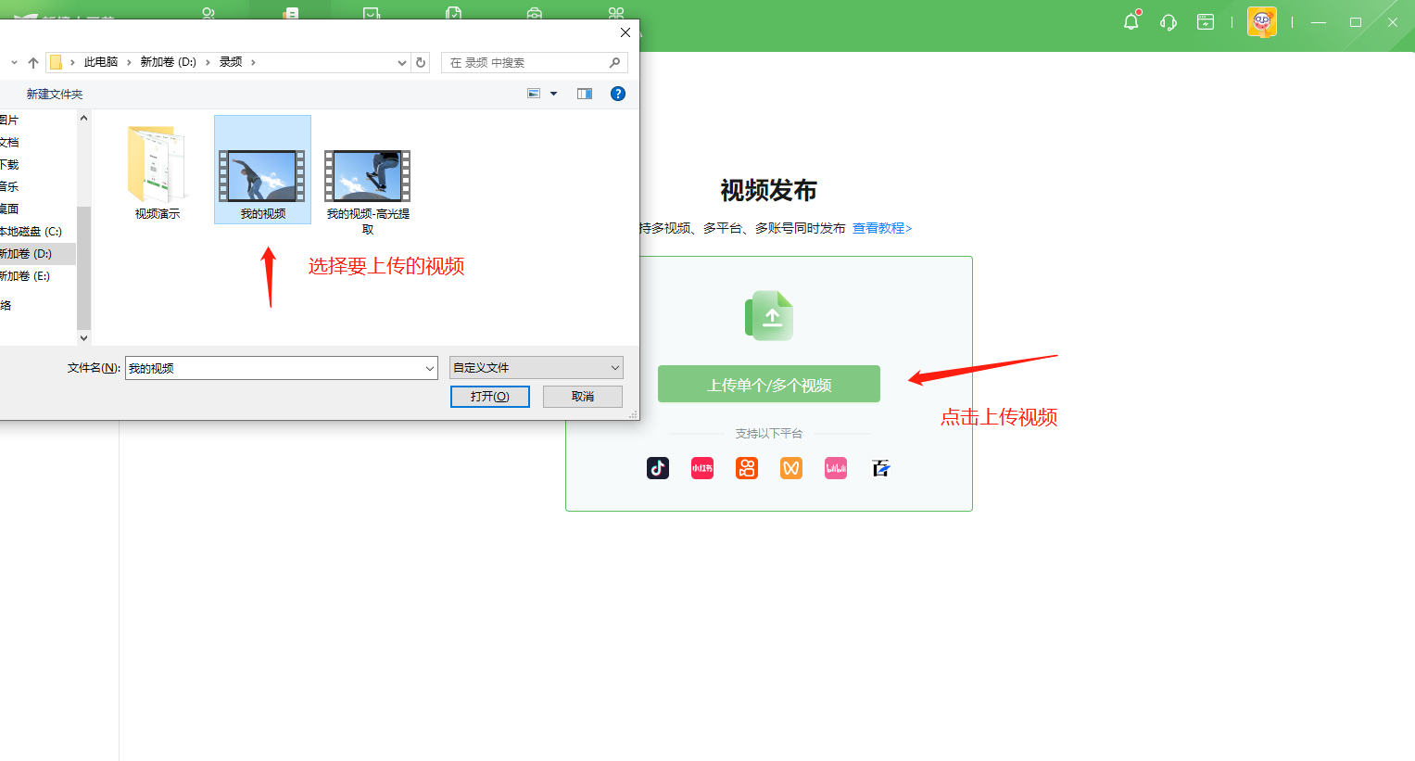
Task: Expand the address bar history dropdown
Action: point(402,63)
